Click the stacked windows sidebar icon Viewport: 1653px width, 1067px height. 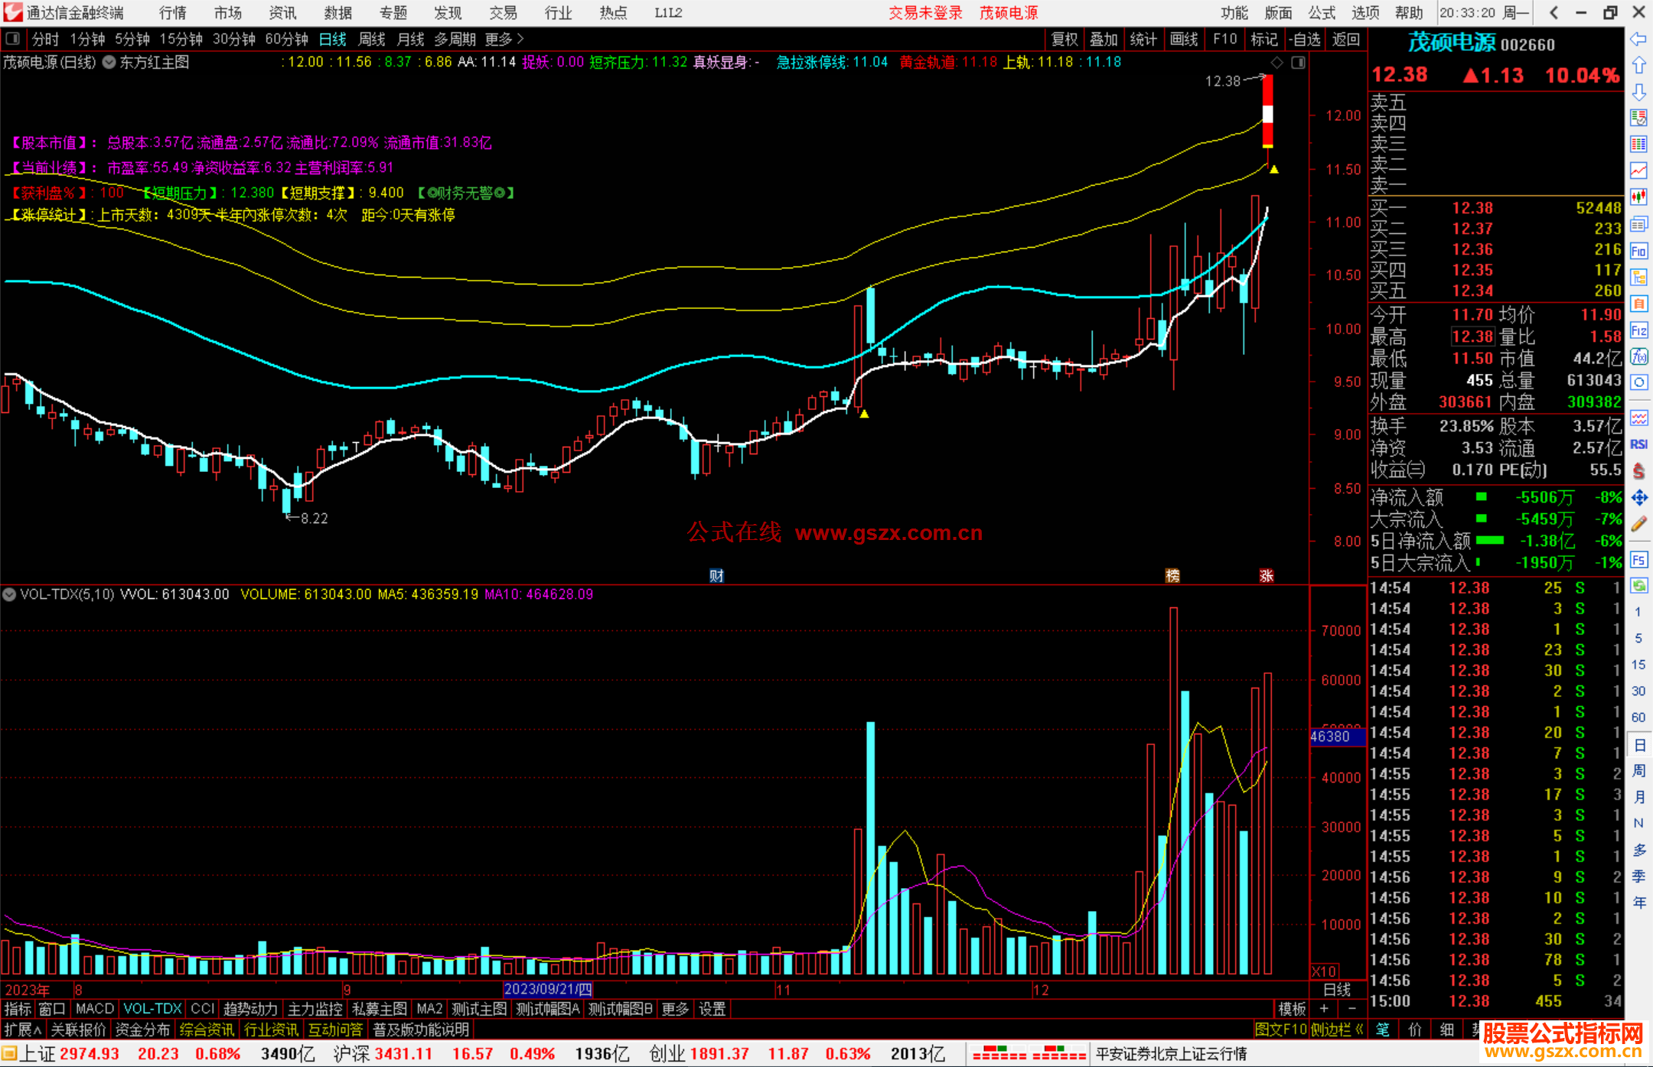[x=1638, y=224]
